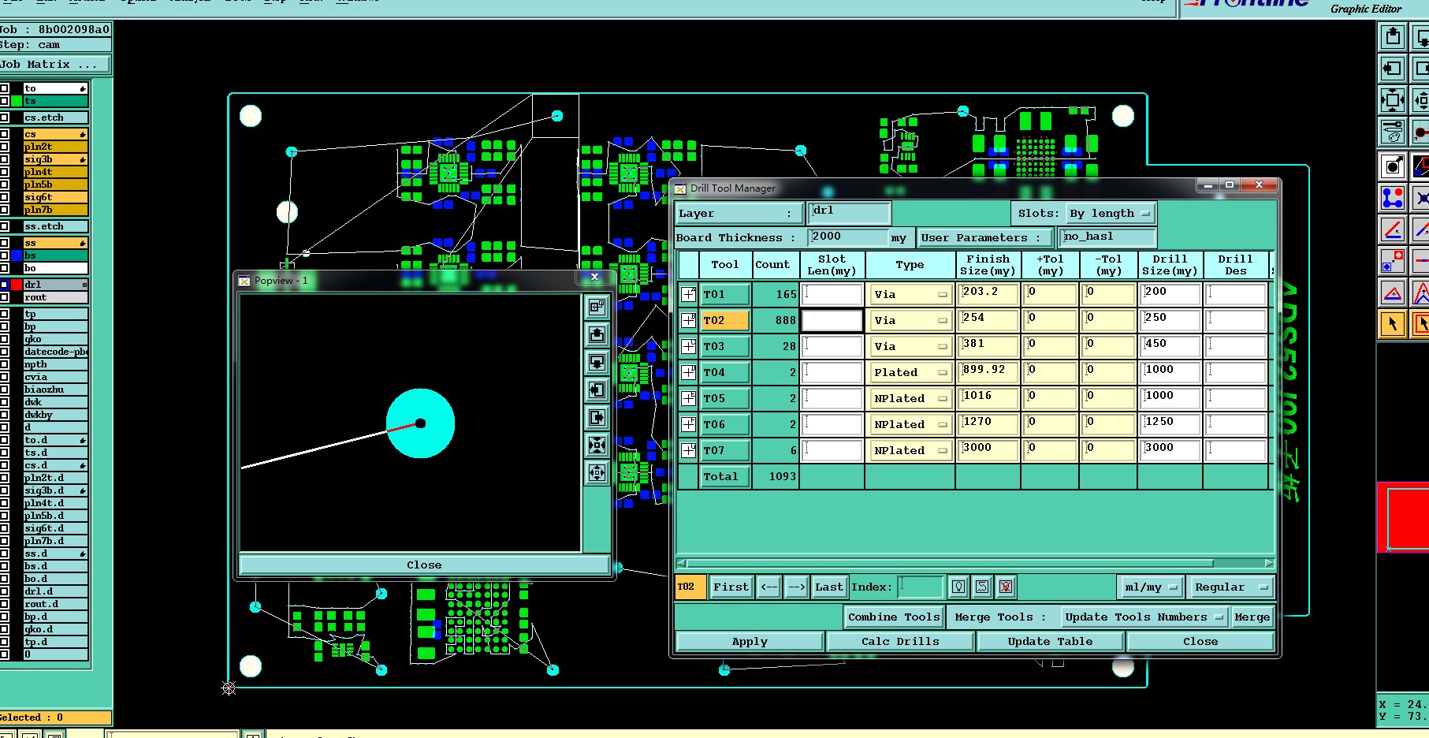1429x738 pixels.
Task: Click the middle outline icon beside Index
Action: coord(982,587)
